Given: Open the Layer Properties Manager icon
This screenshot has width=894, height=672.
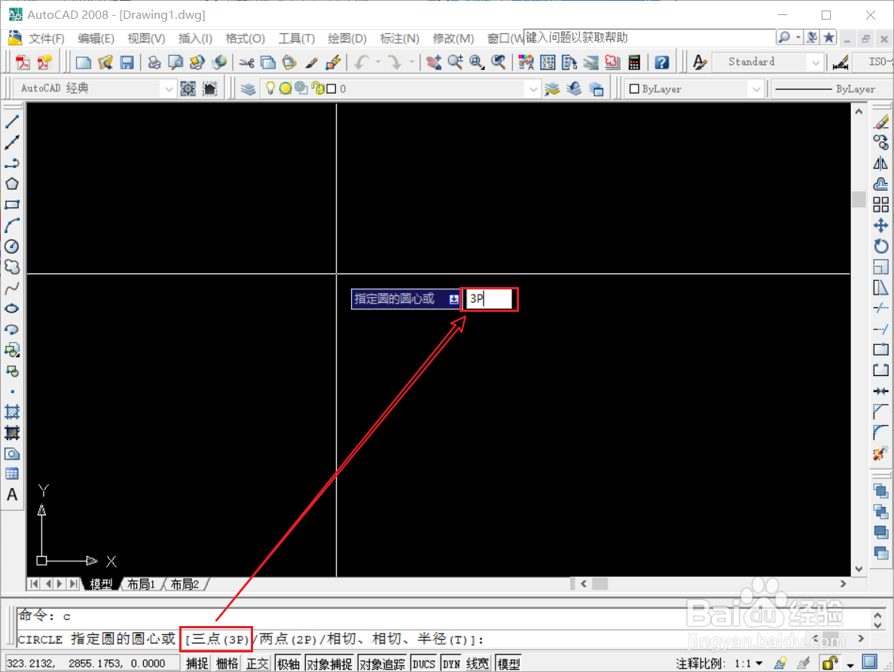Looking at the screenshot, I should 248,89.
